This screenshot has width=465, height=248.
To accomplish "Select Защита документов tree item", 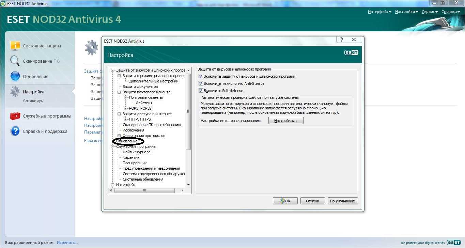I will pos(140,87).
